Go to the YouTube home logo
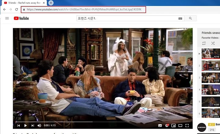This screenshot has width=220, height=134. [x=21, y=18]
